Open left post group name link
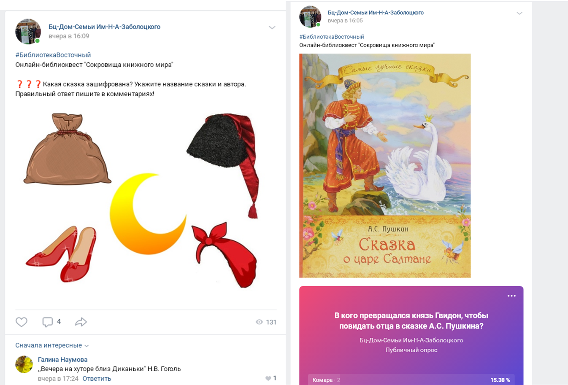568x385 pixels. coord(104,27)
